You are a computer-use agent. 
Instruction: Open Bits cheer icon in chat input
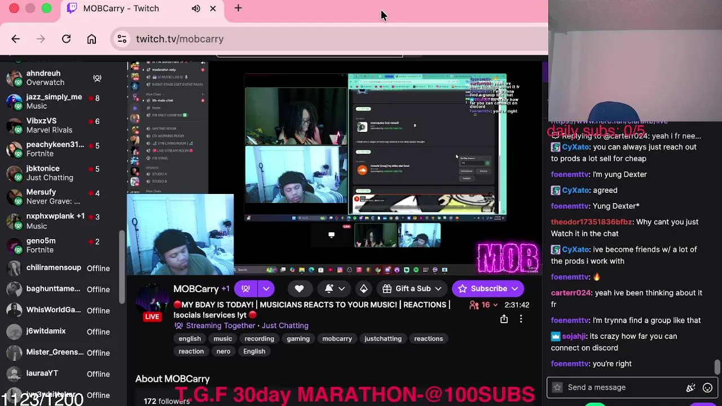pyautogui.click(x=690, y=387)
